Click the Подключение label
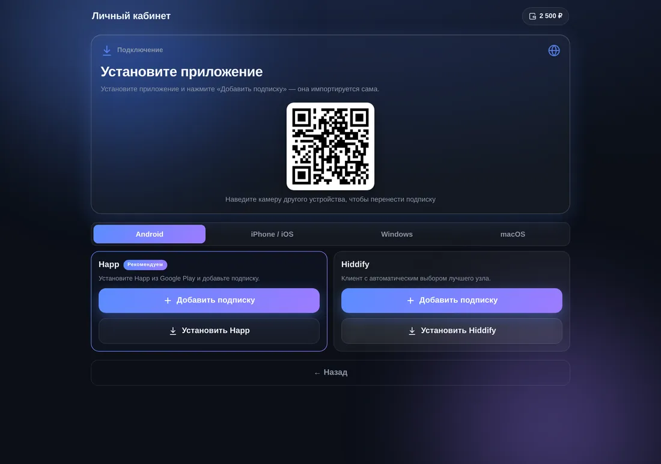The width and height of the screenshot is (661, 464). 140,50
